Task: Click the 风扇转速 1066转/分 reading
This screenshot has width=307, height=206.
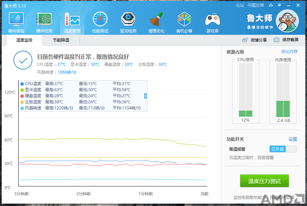Action: 57,72
